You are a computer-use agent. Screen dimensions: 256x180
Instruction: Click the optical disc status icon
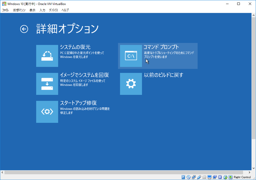click(188, 177)
